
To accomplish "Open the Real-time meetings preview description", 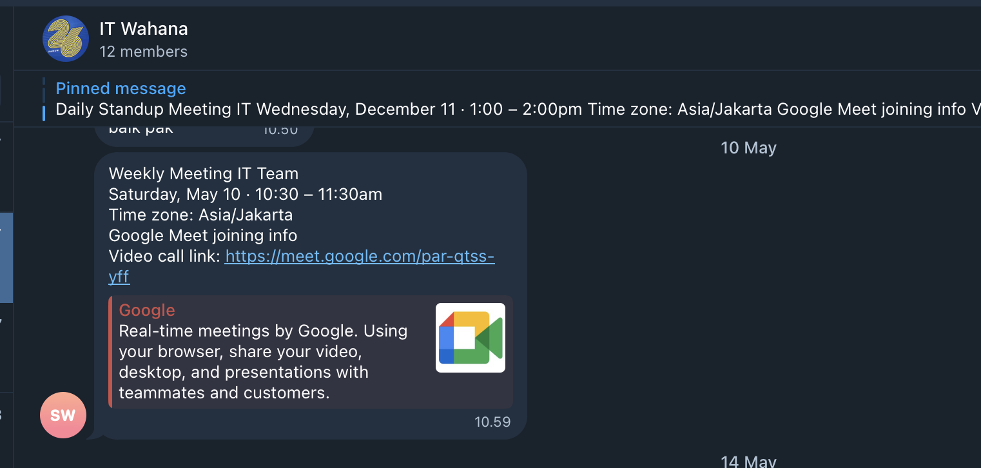I will [264, 362].
